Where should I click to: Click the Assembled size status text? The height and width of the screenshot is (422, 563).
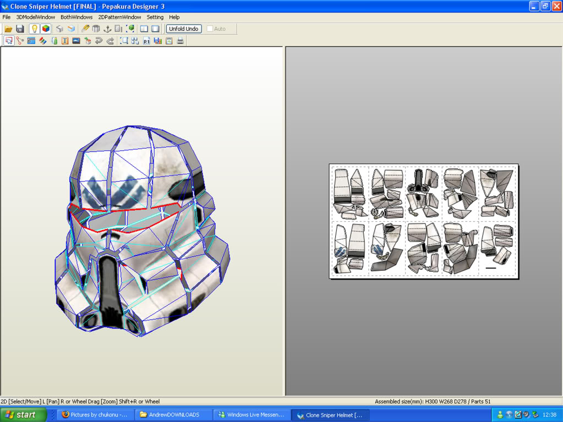tap(433, 402)
